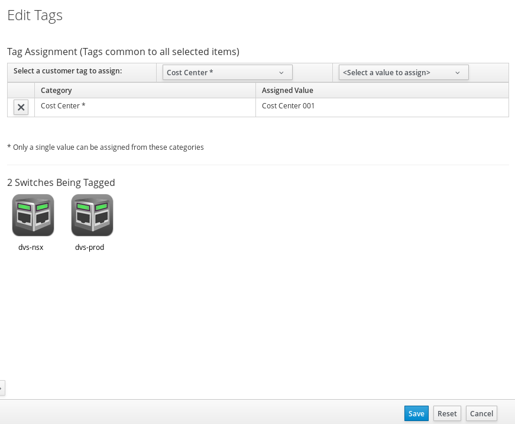This screenshot has width=515, height=424.
Task: Cancel editing tags
Action: pyautogui.click(x=481, y=413)
